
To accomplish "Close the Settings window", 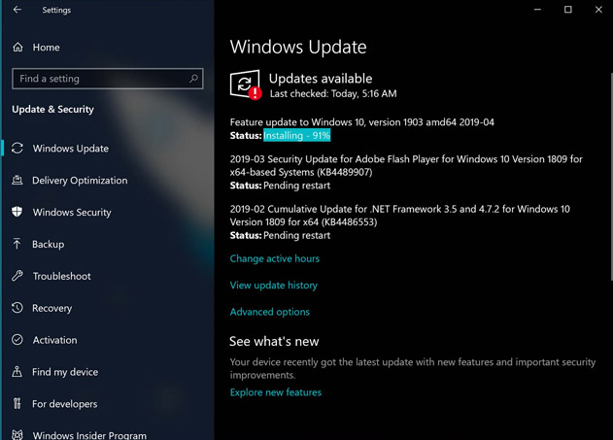I will pyautogui.click(x=598, y=10).
